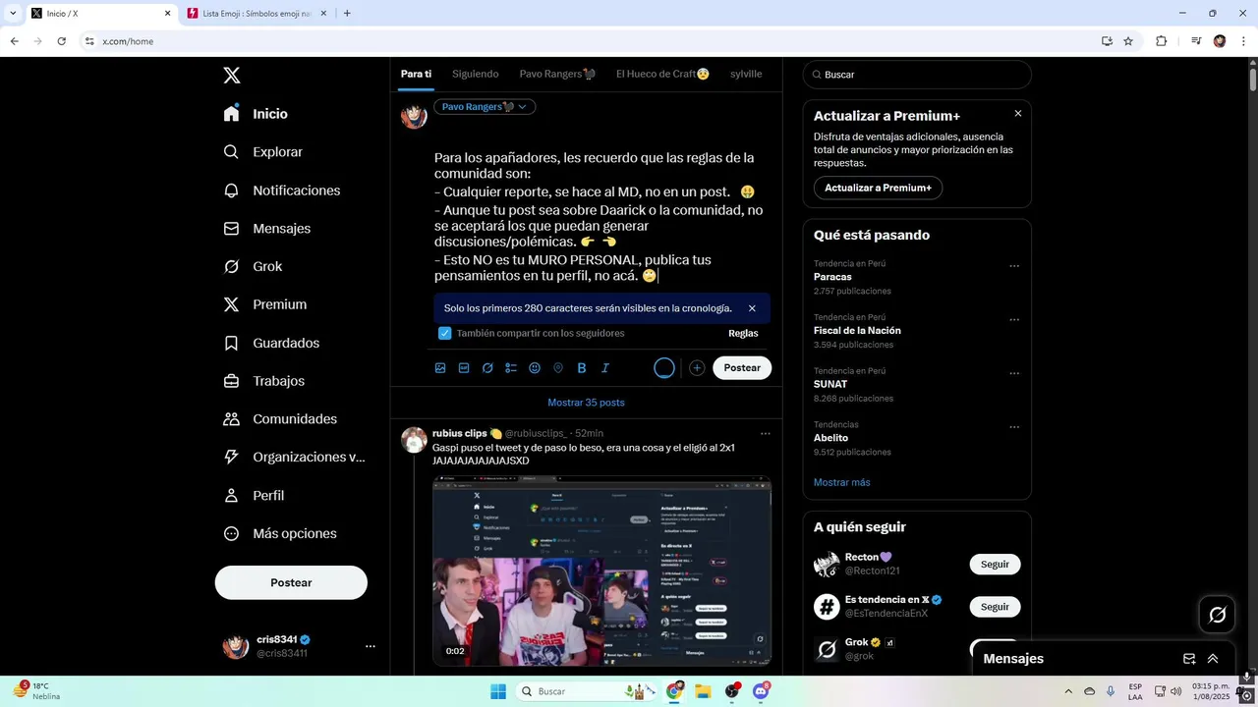Screen dimensions: 1258x707
Task: Click large Postear button in sidebar
Action: click(x=291, y=582)
